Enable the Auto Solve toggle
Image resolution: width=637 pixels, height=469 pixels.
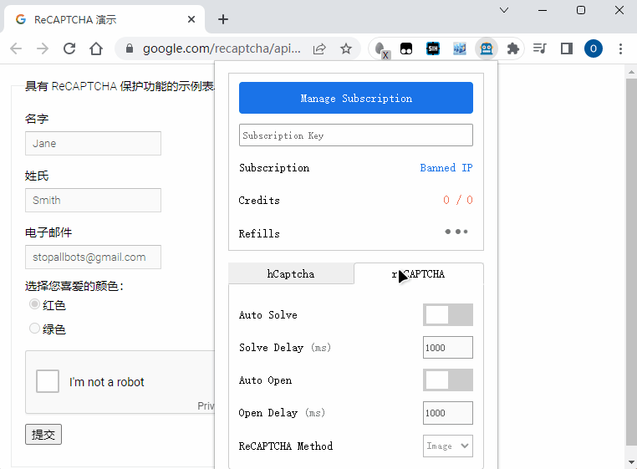tap(448, 314)
